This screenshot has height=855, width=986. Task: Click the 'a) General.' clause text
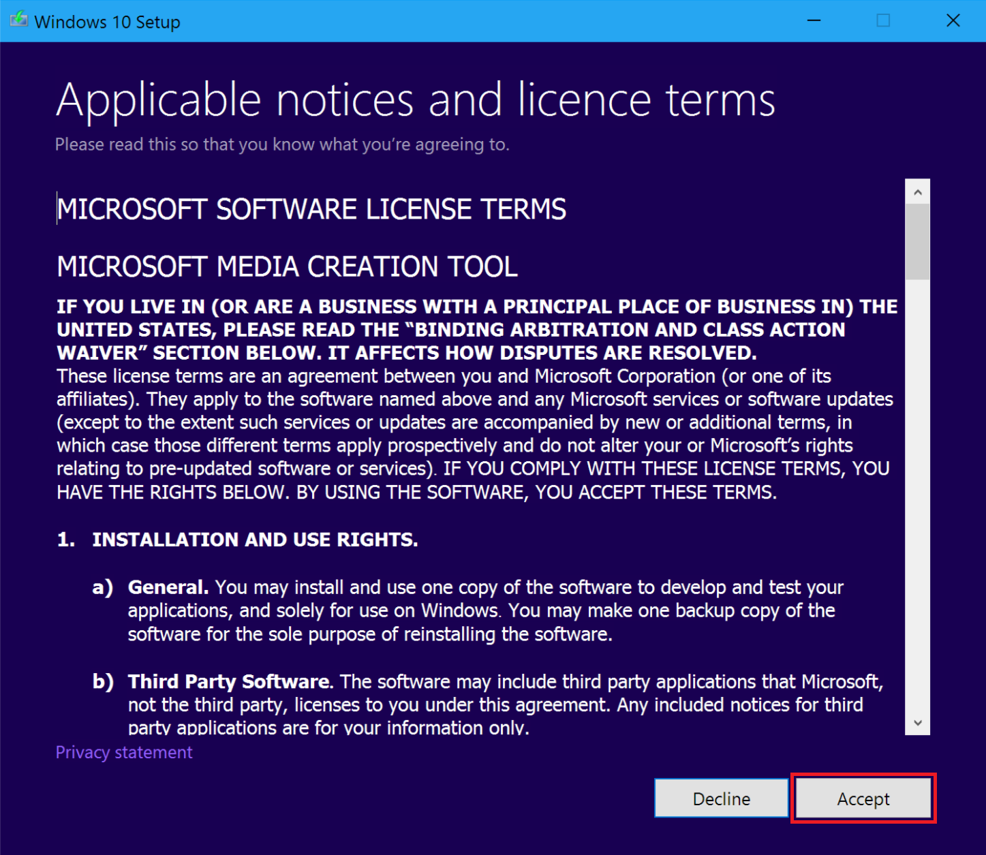tap(485, 610)
